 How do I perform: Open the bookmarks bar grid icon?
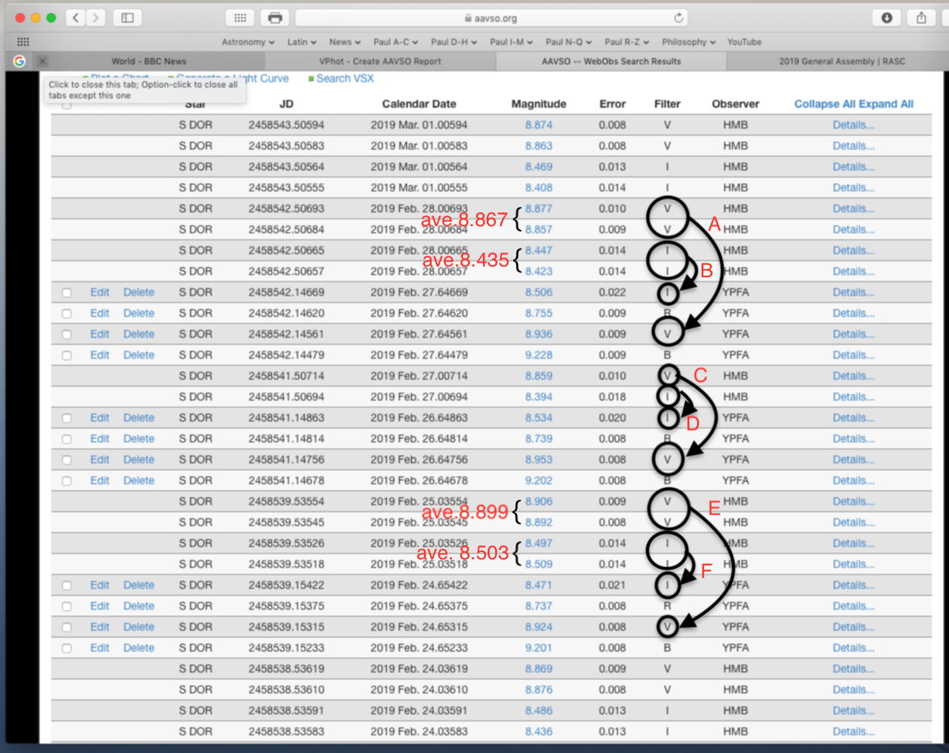(23, 42)
